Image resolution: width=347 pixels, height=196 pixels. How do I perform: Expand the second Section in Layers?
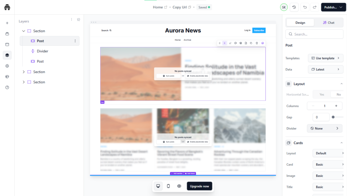[23, 72]
